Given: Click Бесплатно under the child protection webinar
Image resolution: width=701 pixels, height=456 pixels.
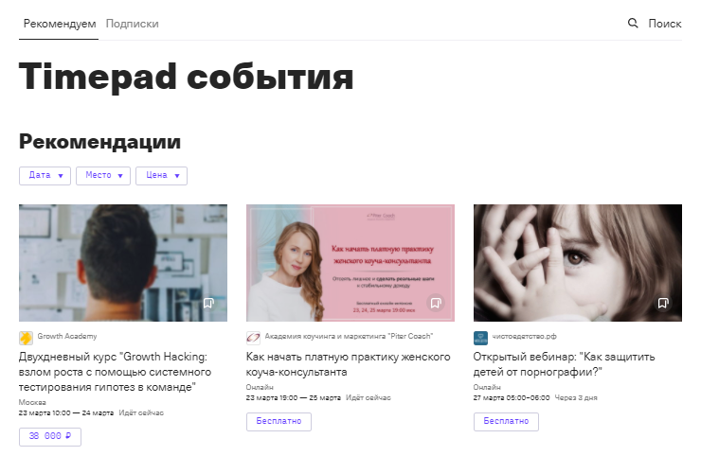Looking at the screenshot, I should coord(506,421).
